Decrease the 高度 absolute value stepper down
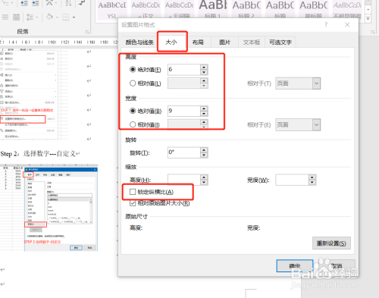The height and width of the screenshot is (298, 379). [x=204, y=72]
